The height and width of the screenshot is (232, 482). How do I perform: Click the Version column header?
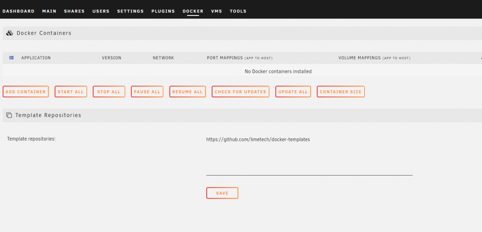point(112,58)
